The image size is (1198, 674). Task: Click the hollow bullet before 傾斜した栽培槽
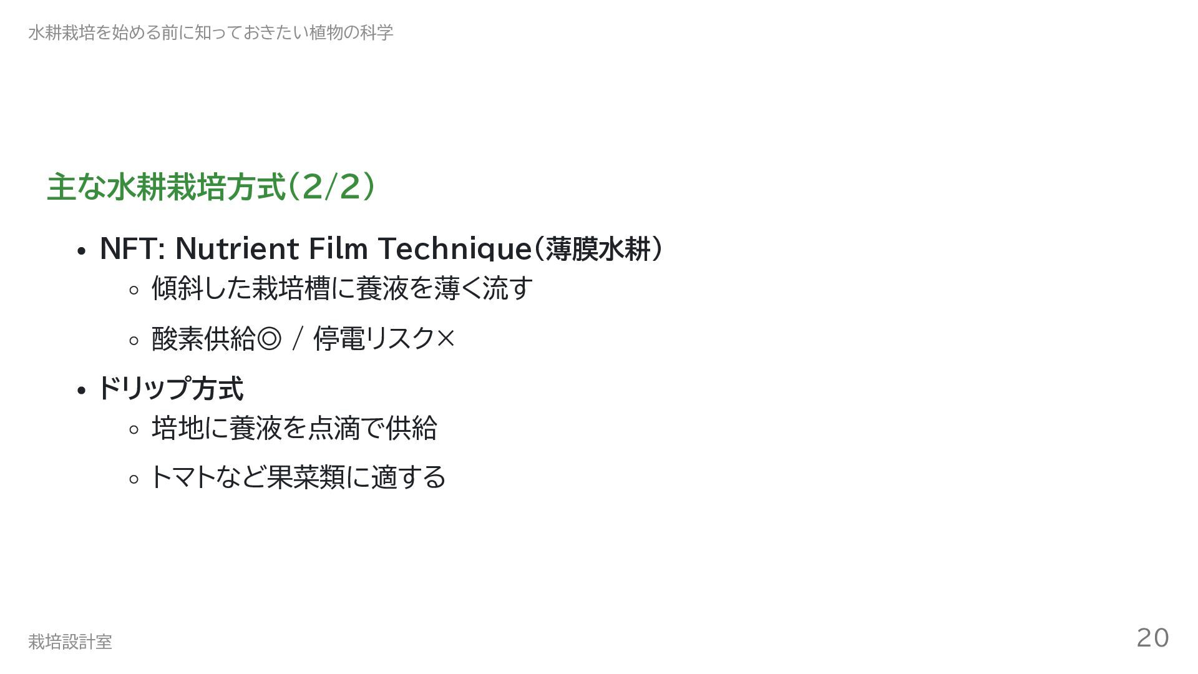click(x=133, y=290)
